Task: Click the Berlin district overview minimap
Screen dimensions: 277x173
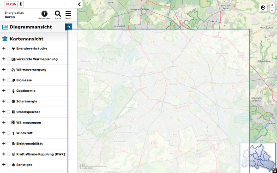Action: [258, 158]
